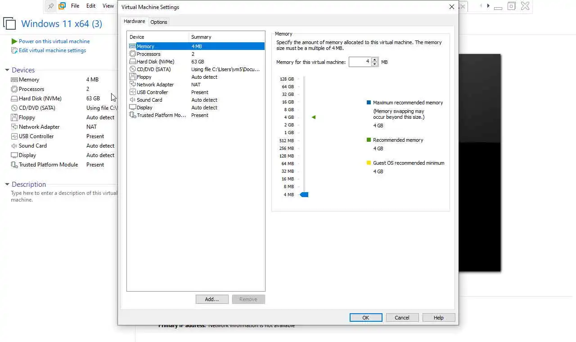Image resolution: width=576 pixels, height=342 pixels.
Task: Select the Hardware tab
Action: click(x=135, y=21)
